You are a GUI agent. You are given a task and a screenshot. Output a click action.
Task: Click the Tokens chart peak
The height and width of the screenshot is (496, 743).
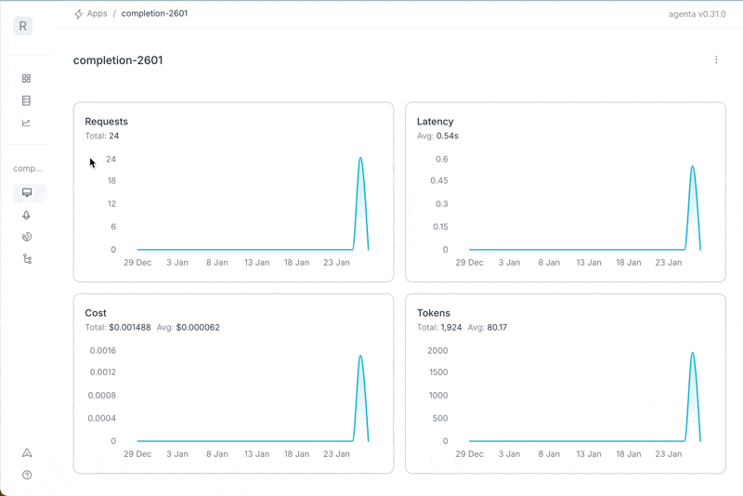[x=692, y=354]
